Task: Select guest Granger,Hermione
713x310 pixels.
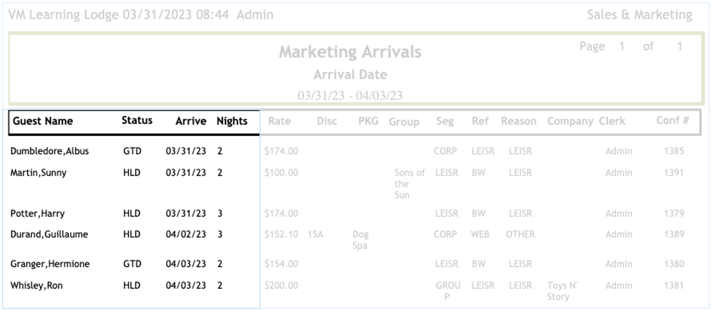Action: click(x=50, y=264)
